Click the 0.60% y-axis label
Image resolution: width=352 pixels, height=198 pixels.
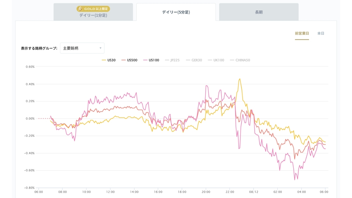tap(30, 67)
